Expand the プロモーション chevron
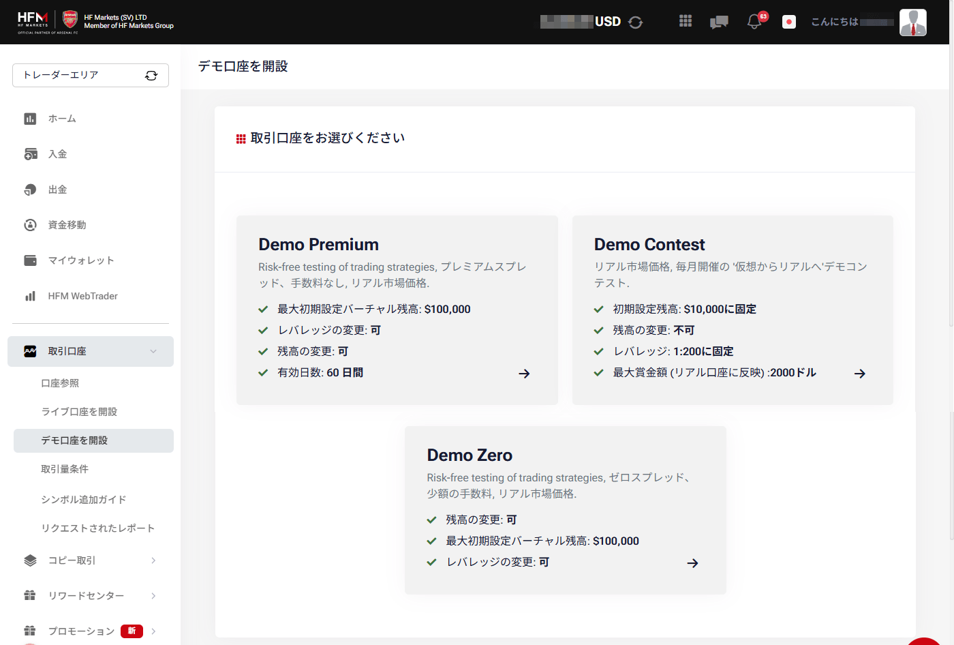954x645 pixels. tap(153, 631)
